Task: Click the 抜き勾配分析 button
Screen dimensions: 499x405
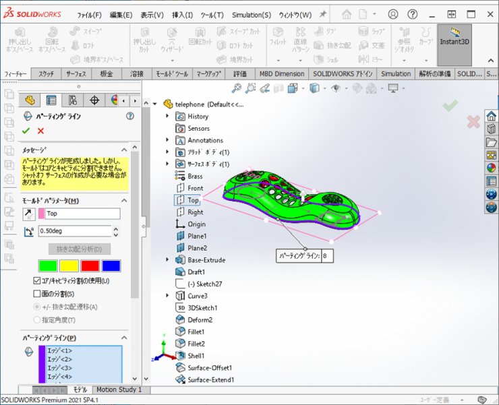Action: point(79,249)
